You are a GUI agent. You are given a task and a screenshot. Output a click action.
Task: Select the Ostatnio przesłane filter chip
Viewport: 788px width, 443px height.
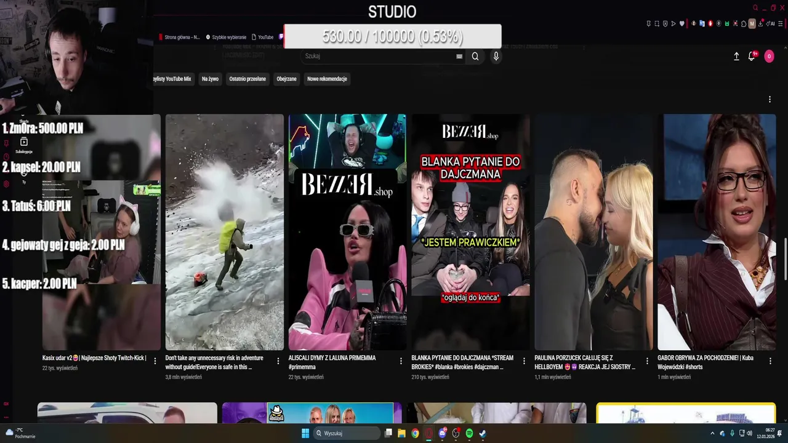coord(247,79)
